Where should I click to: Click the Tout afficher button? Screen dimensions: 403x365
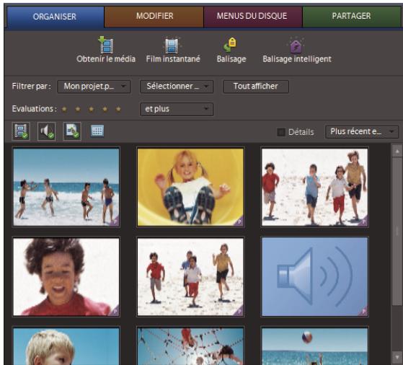click(256, 87)
